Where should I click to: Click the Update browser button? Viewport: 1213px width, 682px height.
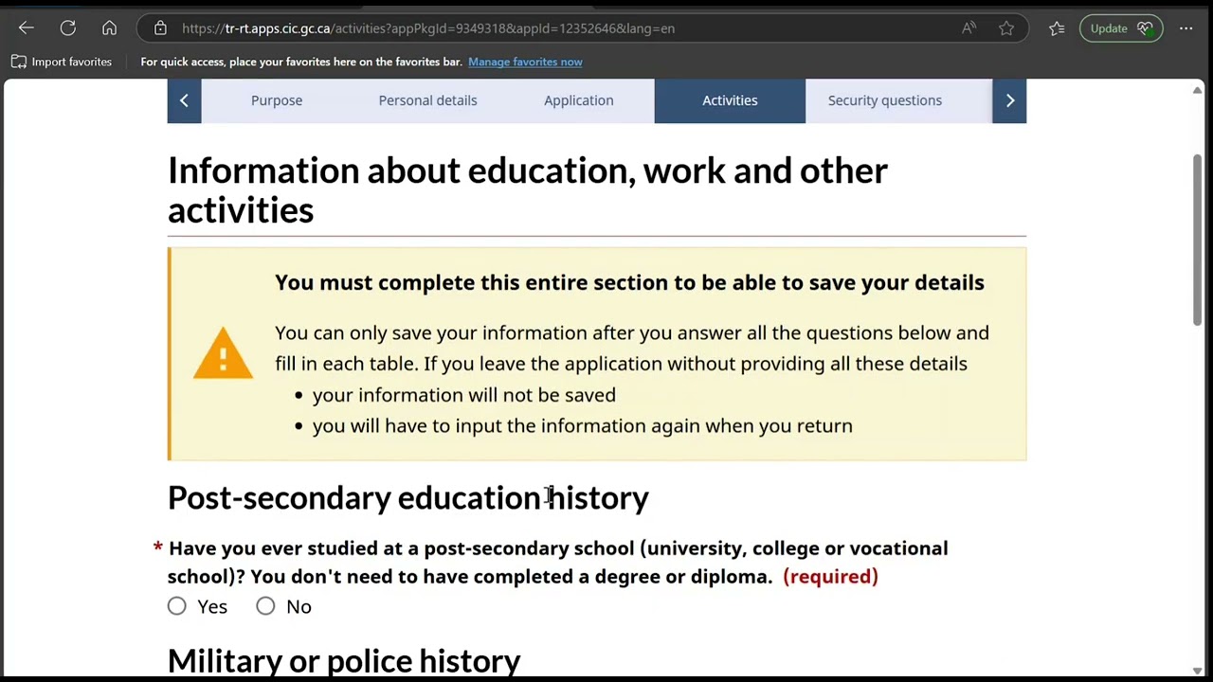click(1120, 28)
